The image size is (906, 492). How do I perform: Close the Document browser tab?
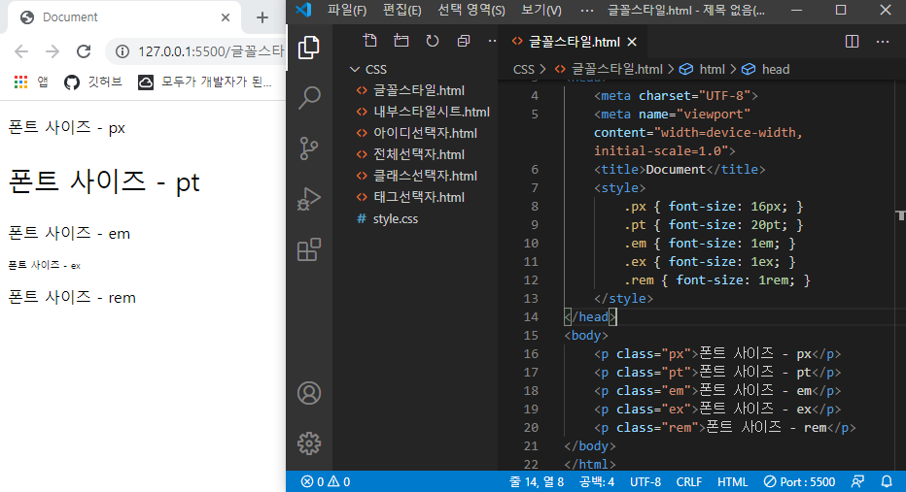226,17
